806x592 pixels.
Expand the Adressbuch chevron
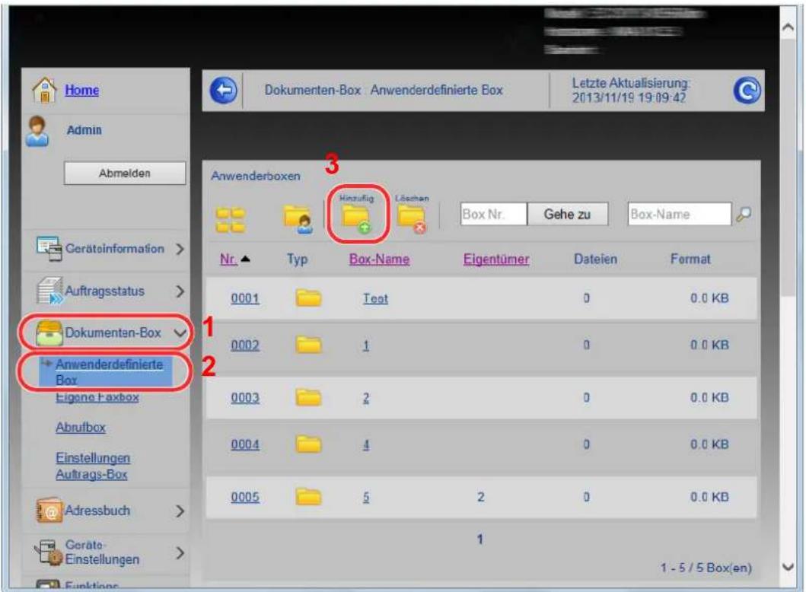pyautogui.click(x=180, y=511)
